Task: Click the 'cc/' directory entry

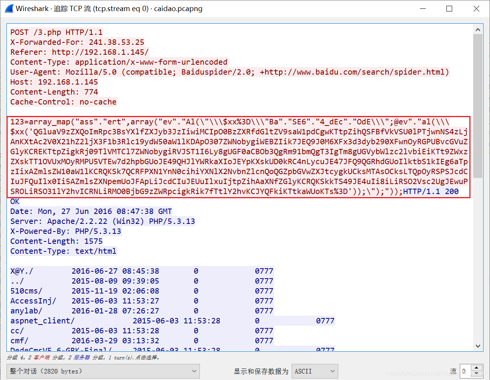Action: point(17,331)
